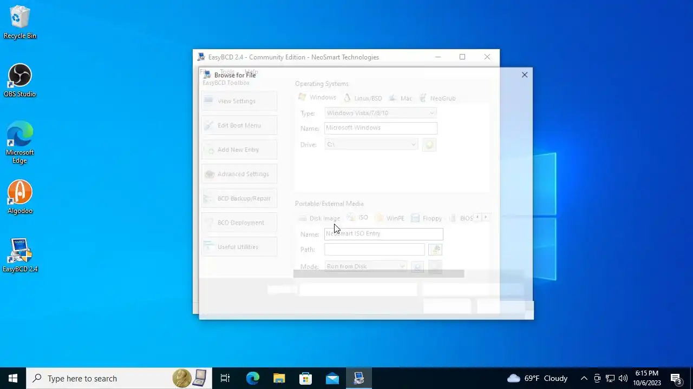693x389 pixels.
Task: Switch to the ISO tab
Action: tap(358, 218)
